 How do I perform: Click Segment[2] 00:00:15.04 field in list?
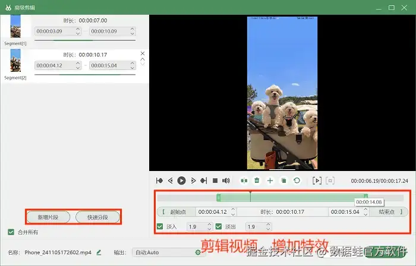[x=112, y=65]
